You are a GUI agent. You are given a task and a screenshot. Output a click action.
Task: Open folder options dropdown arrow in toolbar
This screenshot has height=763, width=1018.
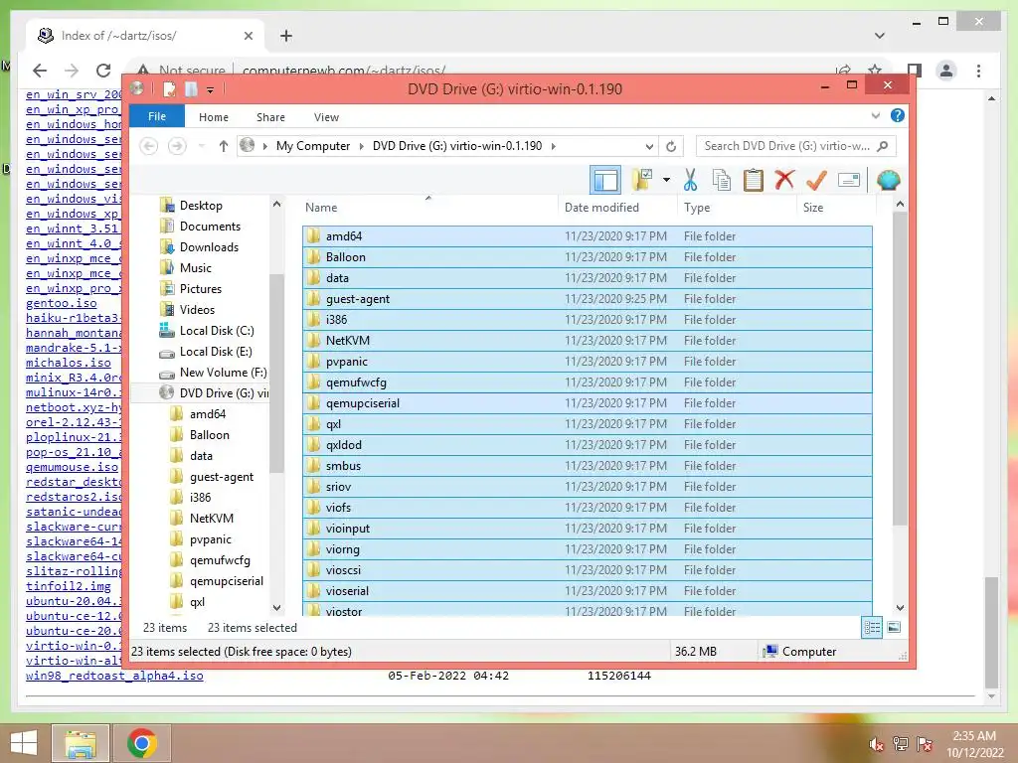(667, 180)
